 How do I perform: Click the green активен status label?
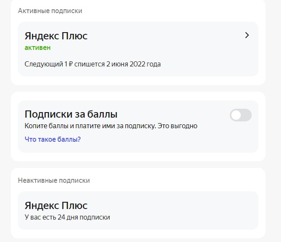37,48
